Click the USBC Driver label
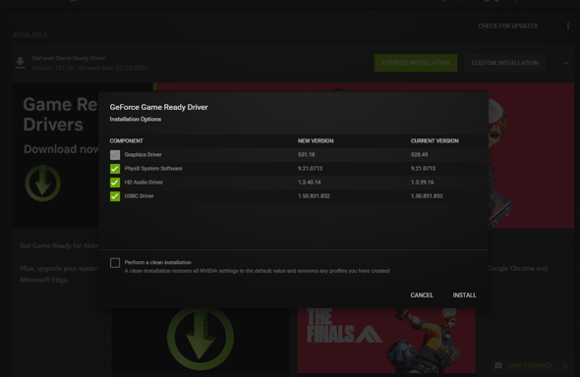Image resolution: width=580 pixels, height=377 pixels. (x=139, y=196)
